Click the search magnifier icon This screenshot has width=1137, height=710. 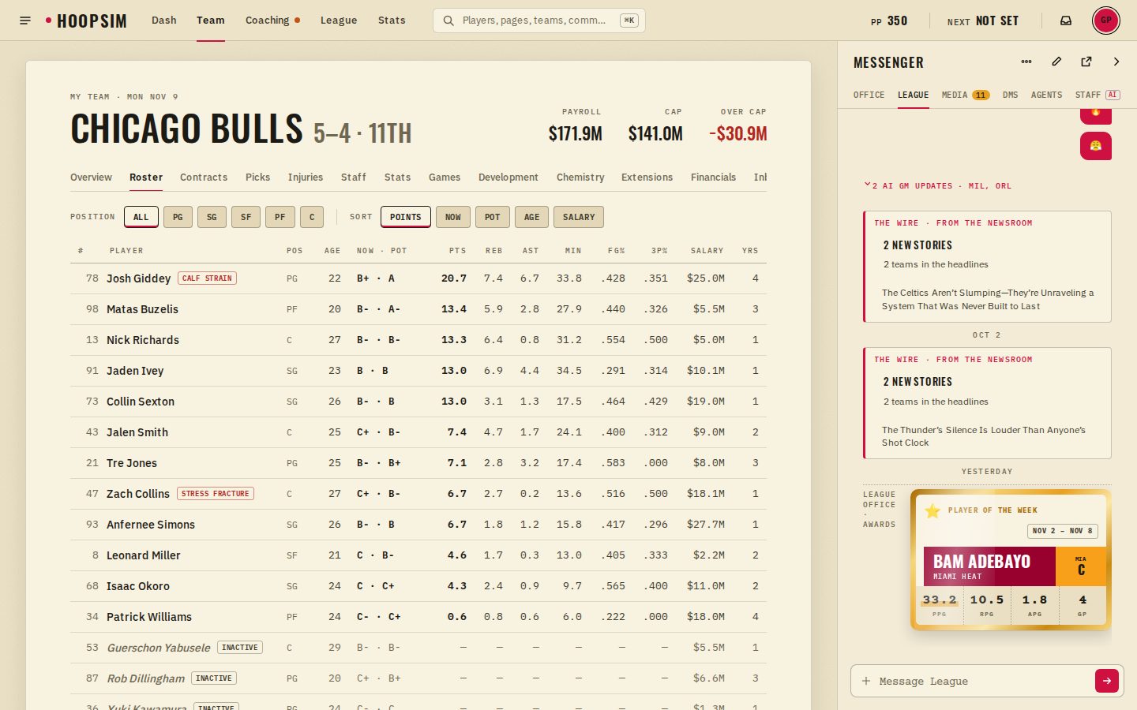pyautogui.click(x=448, y=21)
